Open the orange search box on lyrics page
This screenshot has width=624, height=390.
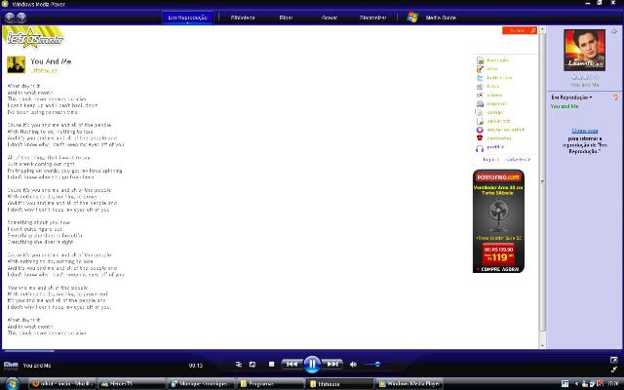[520, 30]
